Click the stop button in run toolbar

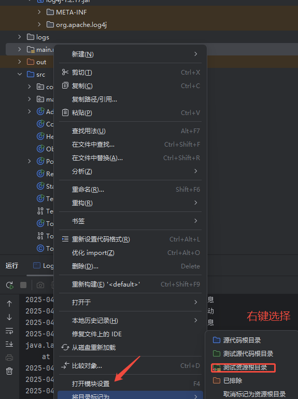click(23, 285)
